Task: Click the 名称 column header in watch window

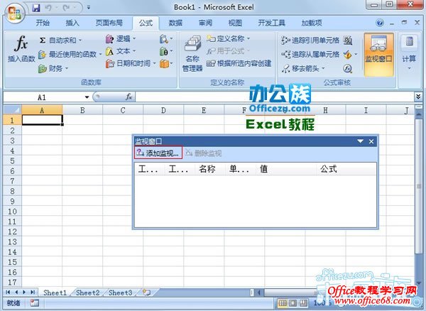Action: [x=207, y=169]
